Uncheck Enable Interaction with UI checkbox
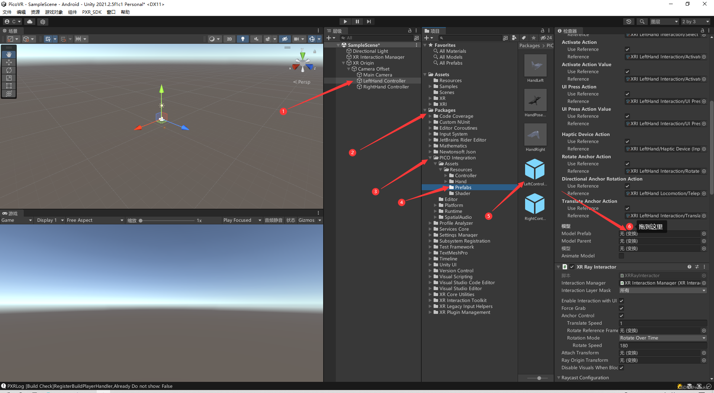 (x=621, y=301)
